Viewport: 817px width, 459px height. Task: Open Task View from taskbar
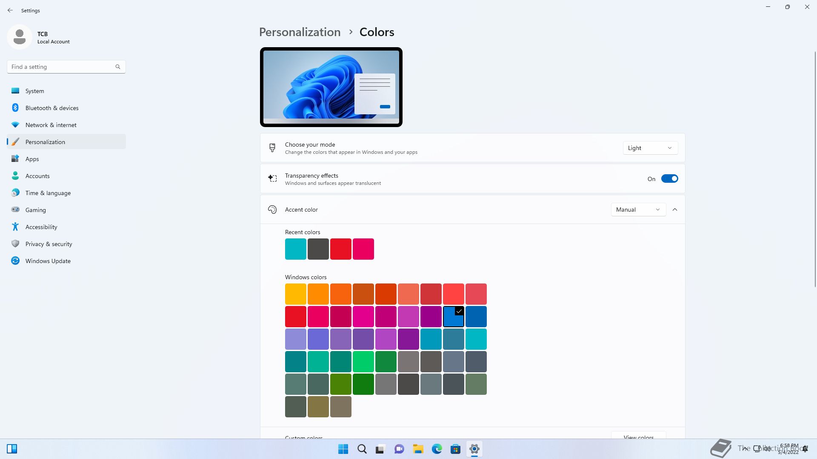click(x=380, y=449)
